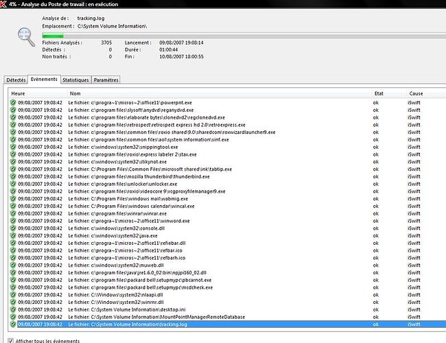Screen dimensions: 446x343
Task: Click green check icon for tracking.log row
Action: tap(13, 324)
